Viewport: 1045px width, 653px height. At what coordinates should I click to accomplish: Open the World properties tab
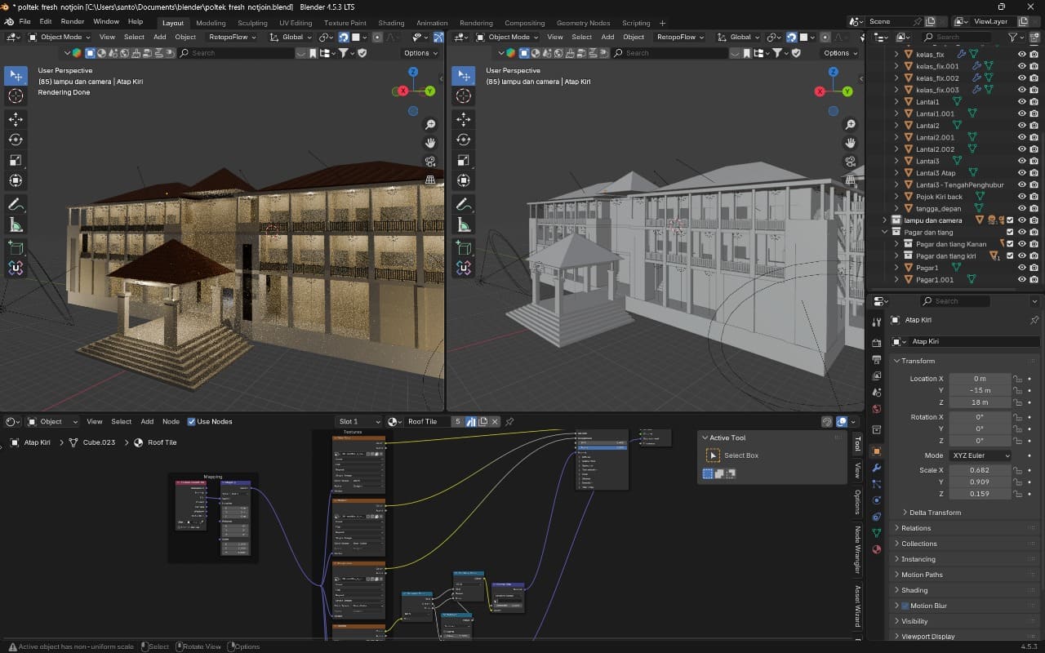(x=876, y=409)
